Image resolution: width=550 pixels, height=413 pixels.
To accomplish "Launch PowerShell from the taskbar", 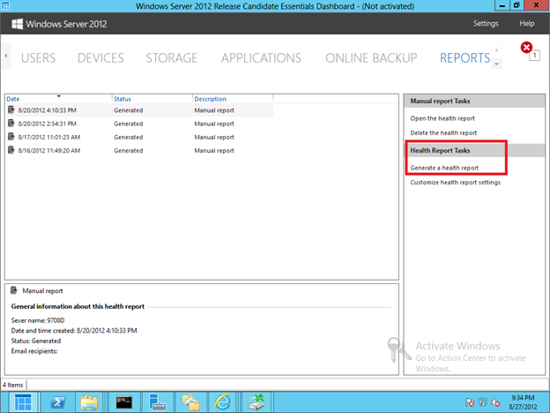I will (x=58, y=402).
